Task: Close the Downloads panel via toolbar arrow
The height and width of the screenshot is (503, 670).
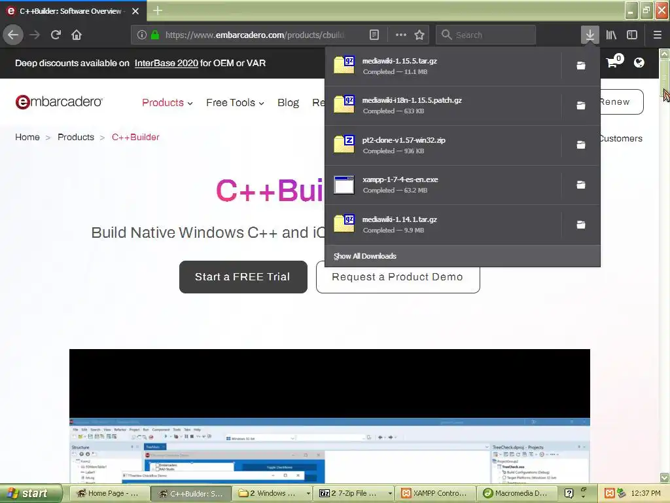Action: [590, 35]
